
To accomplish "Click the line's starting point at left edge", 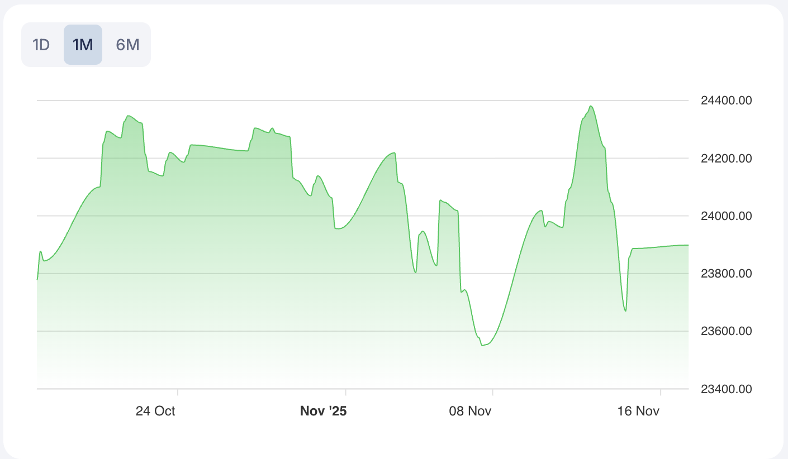I will coord(37,279).
